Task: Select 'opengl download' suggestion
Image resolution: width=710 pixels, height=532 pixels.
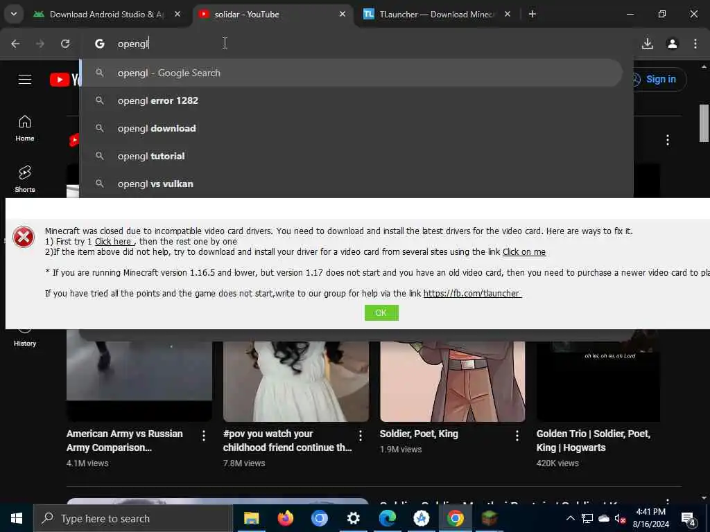Action: point(352,128)
